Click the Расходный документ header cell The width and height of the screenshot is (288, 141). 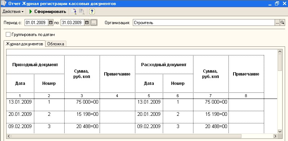[x=164, y=65]
